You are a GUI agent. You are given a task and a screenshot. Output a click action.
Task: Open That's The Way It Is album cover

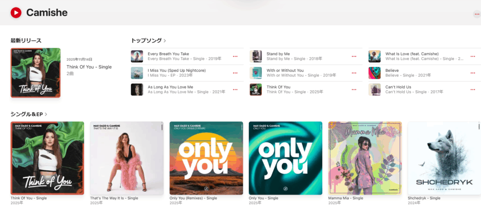[x=127, y=158]
